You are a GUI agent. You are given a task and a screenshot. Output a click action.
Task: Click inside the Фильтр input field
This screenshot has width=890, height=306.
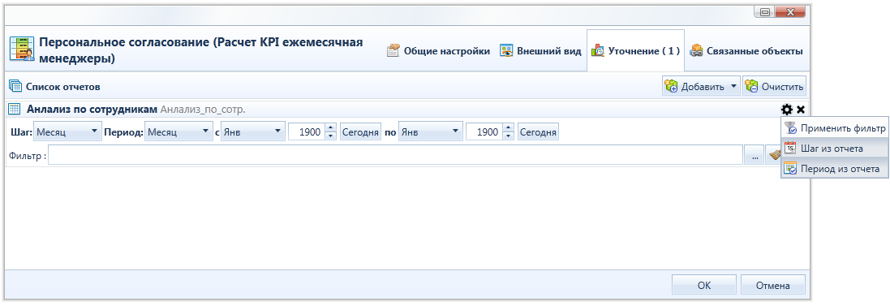point(396,154)
